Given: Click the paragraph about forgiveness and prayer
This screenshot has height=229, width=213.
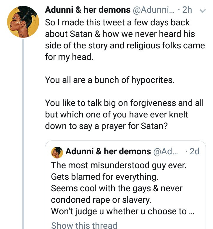Looking at the screenshot, I should point(124,114).
